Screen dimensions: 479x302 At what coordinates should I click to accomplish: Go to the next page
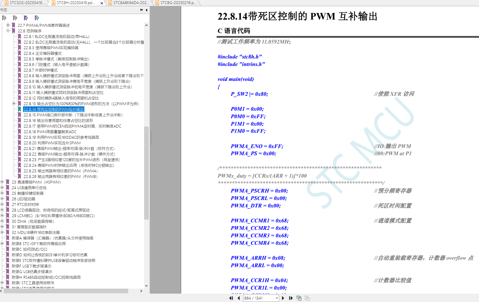pos(283,298)
